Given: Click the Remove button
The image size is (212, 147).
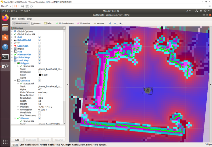Looking at the screenshot, I should pos(45,140).
